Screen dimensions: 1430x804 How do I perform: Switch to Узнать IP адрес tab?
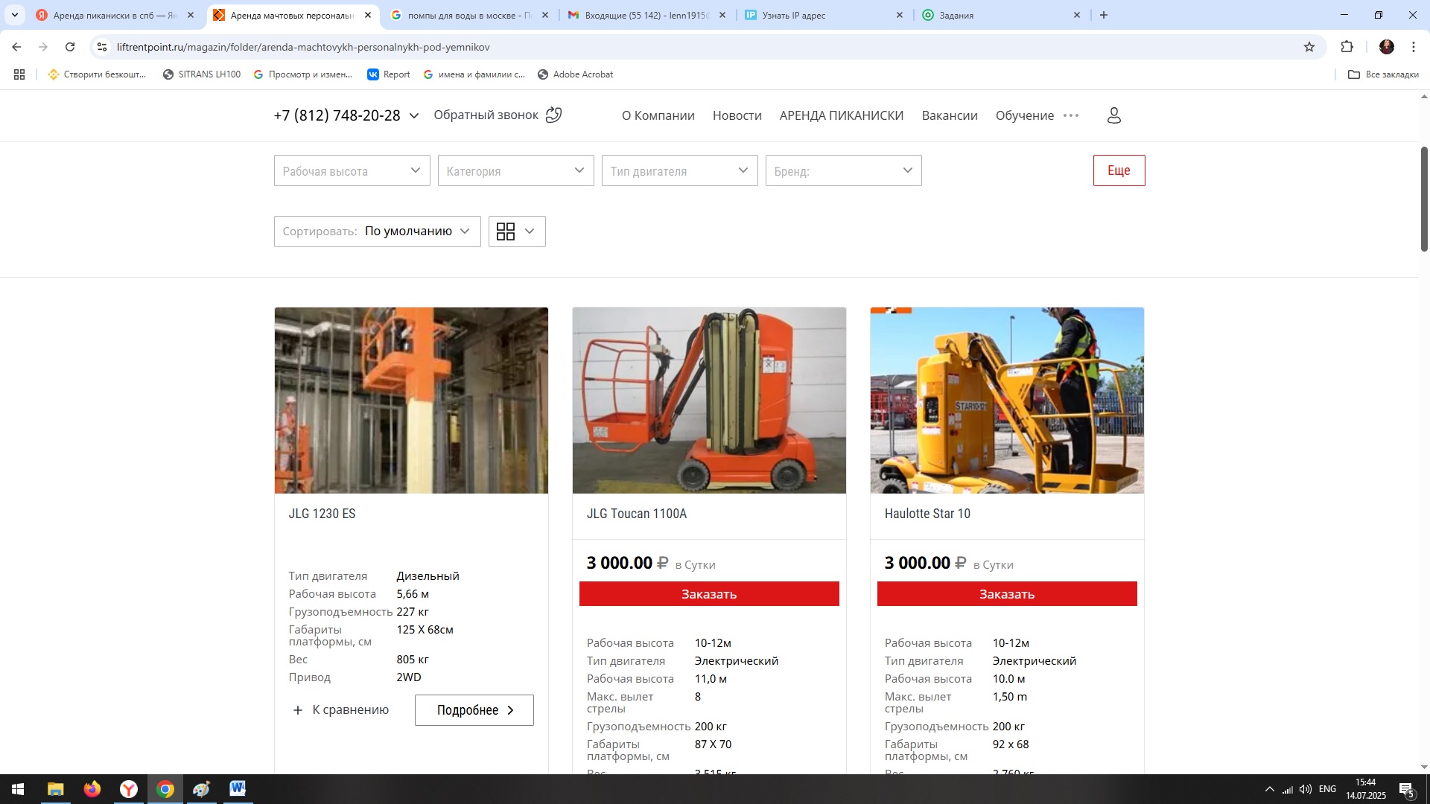tap(823, 15)
